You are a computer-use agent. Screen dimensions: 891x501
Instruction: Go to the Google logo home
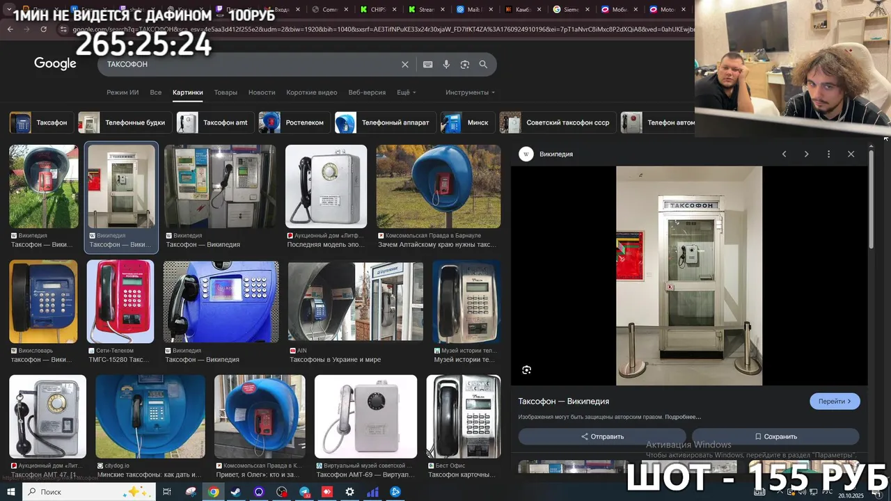pos(55,64)
